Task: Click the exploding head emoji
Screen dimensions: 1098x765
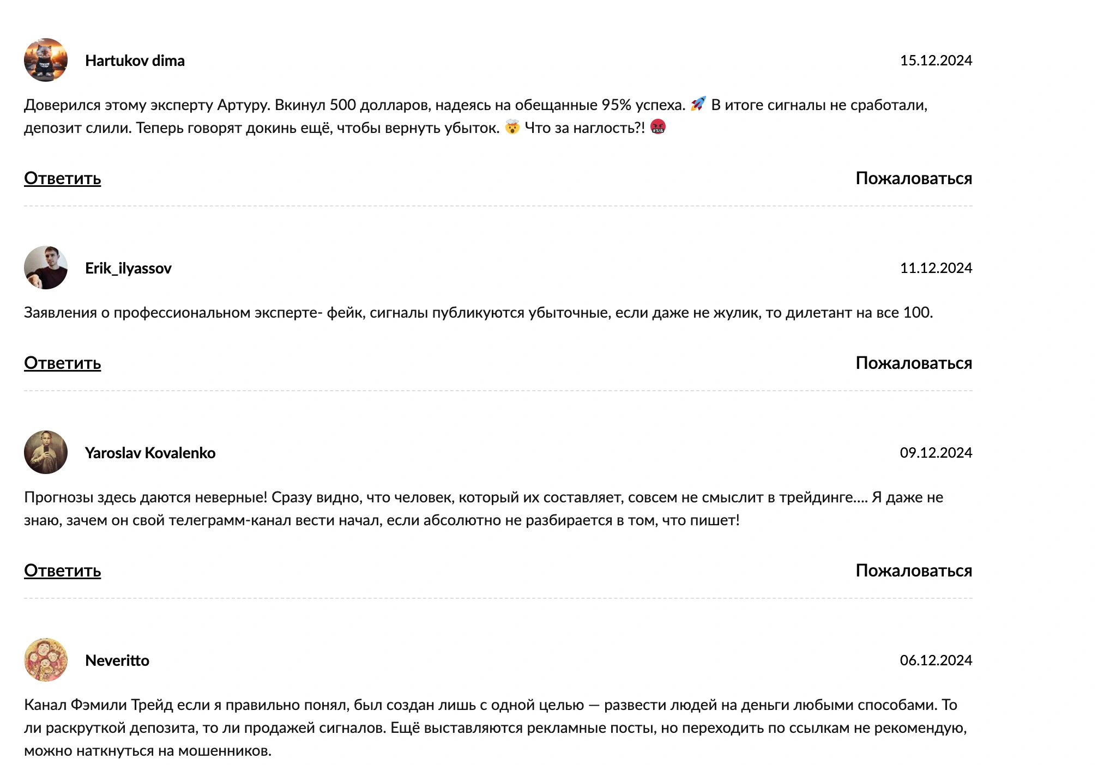Action: [x=512, y=127]
